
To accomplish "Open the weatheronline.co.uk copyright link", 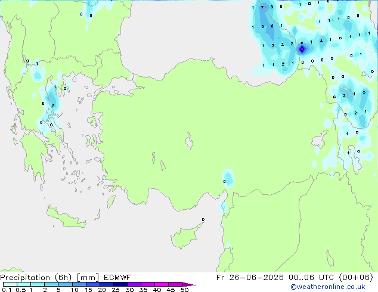I will [x=327, y=287].
